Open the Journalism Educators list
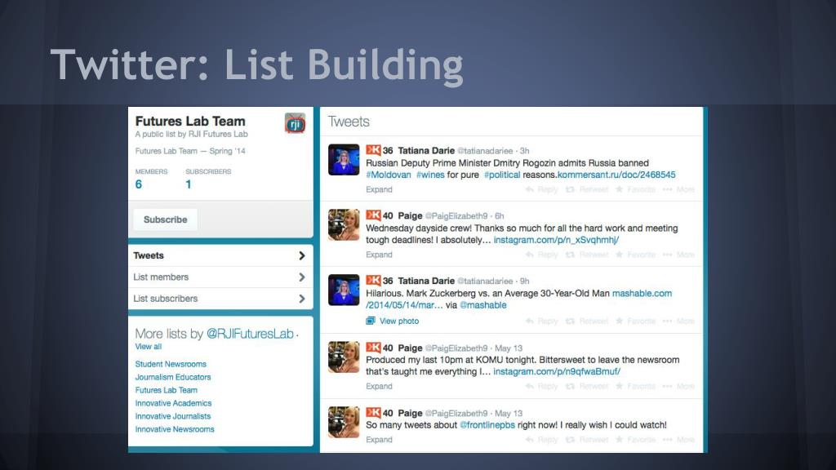 173,377
